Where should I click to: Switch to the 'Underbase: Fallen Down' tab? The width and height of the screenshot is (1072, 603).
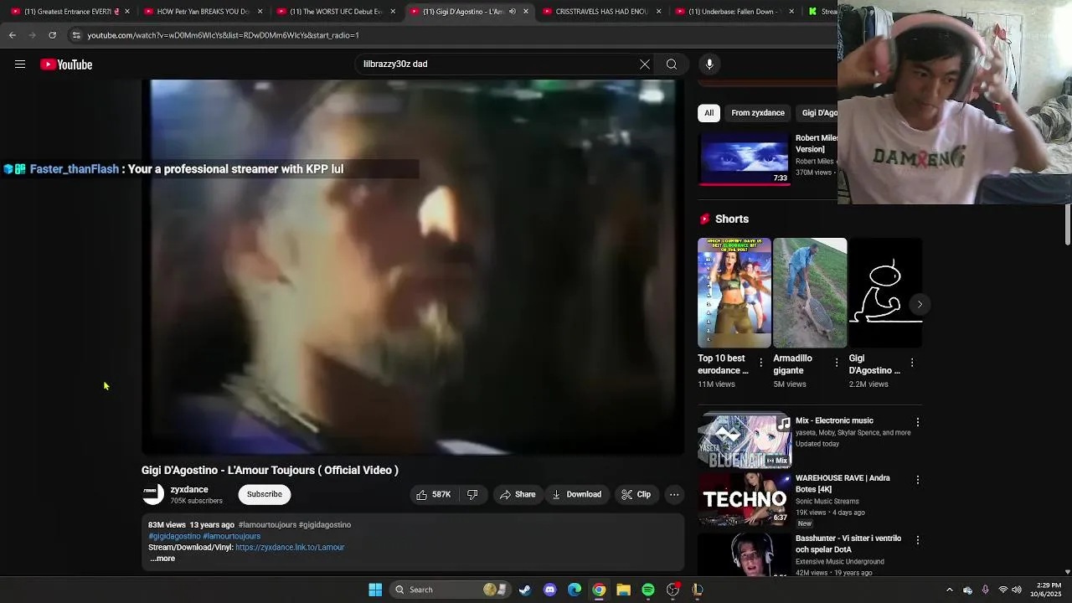click(734, 12)
